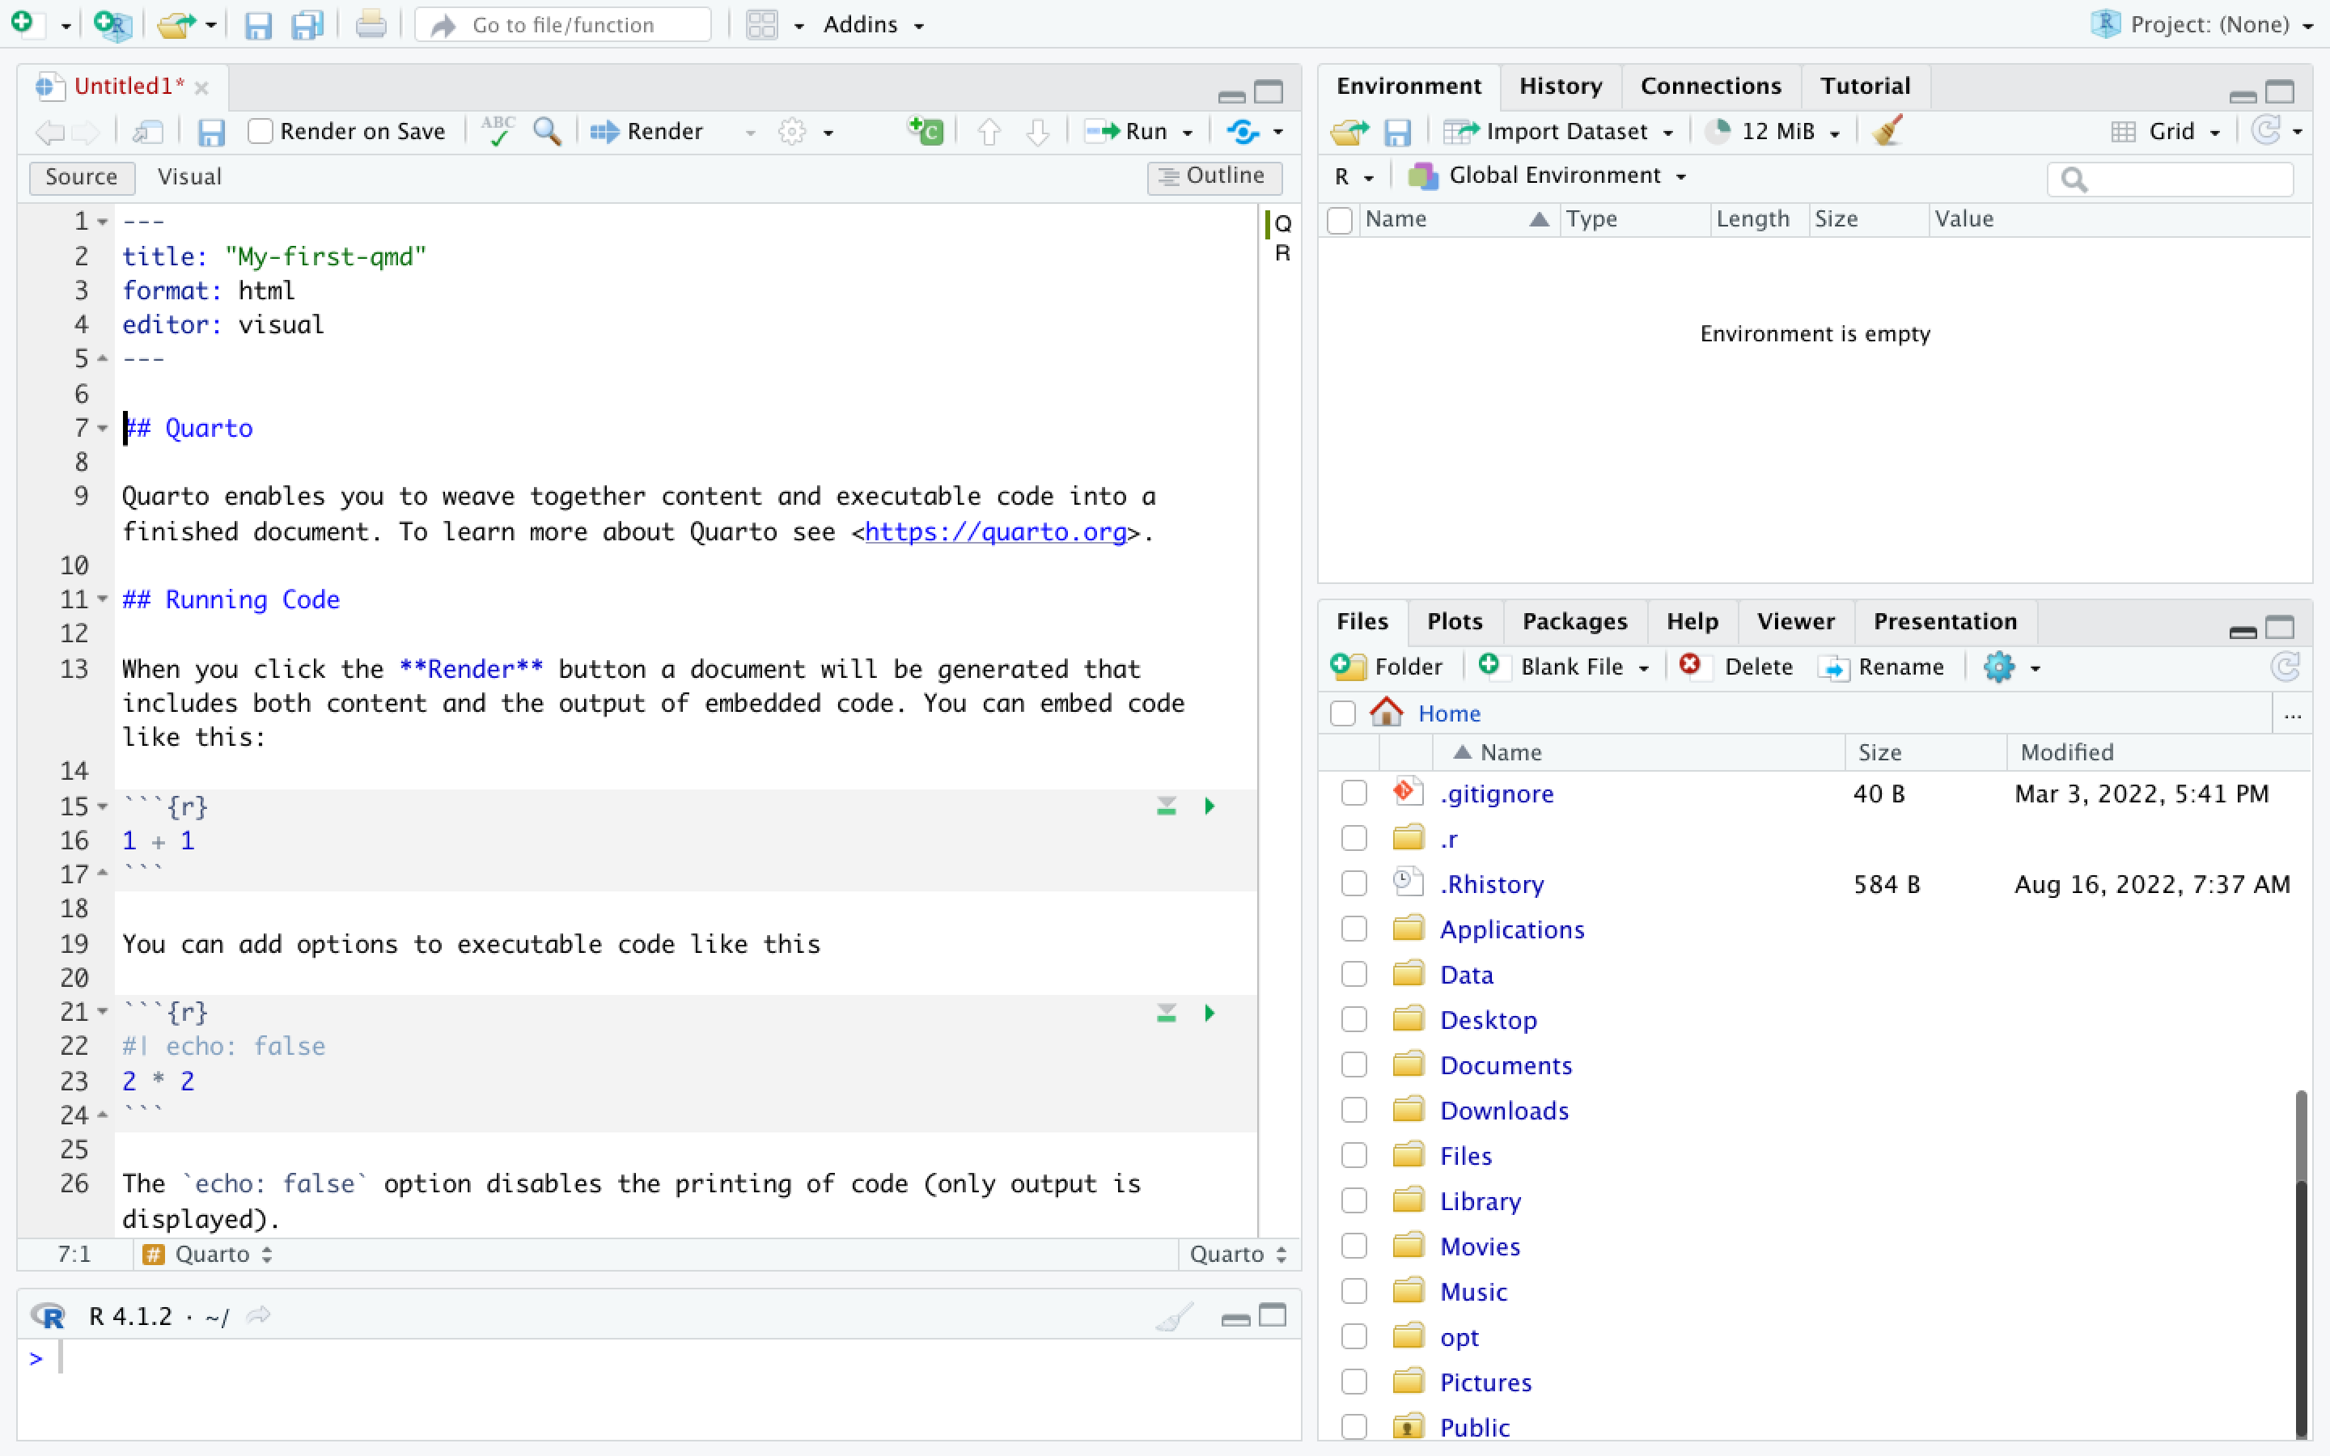Click the Render button
The image size is (2330, 1456).
tap(647, 131)
